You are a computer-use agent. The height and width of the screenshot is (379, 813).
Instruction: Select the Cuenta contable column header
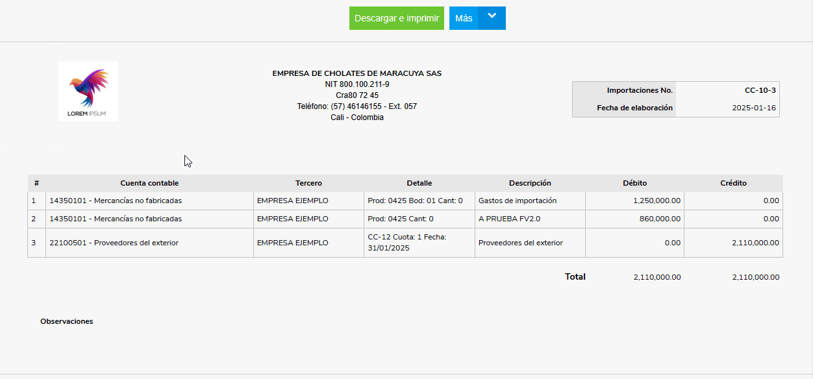pyautogui.click(x=149, y=183)
